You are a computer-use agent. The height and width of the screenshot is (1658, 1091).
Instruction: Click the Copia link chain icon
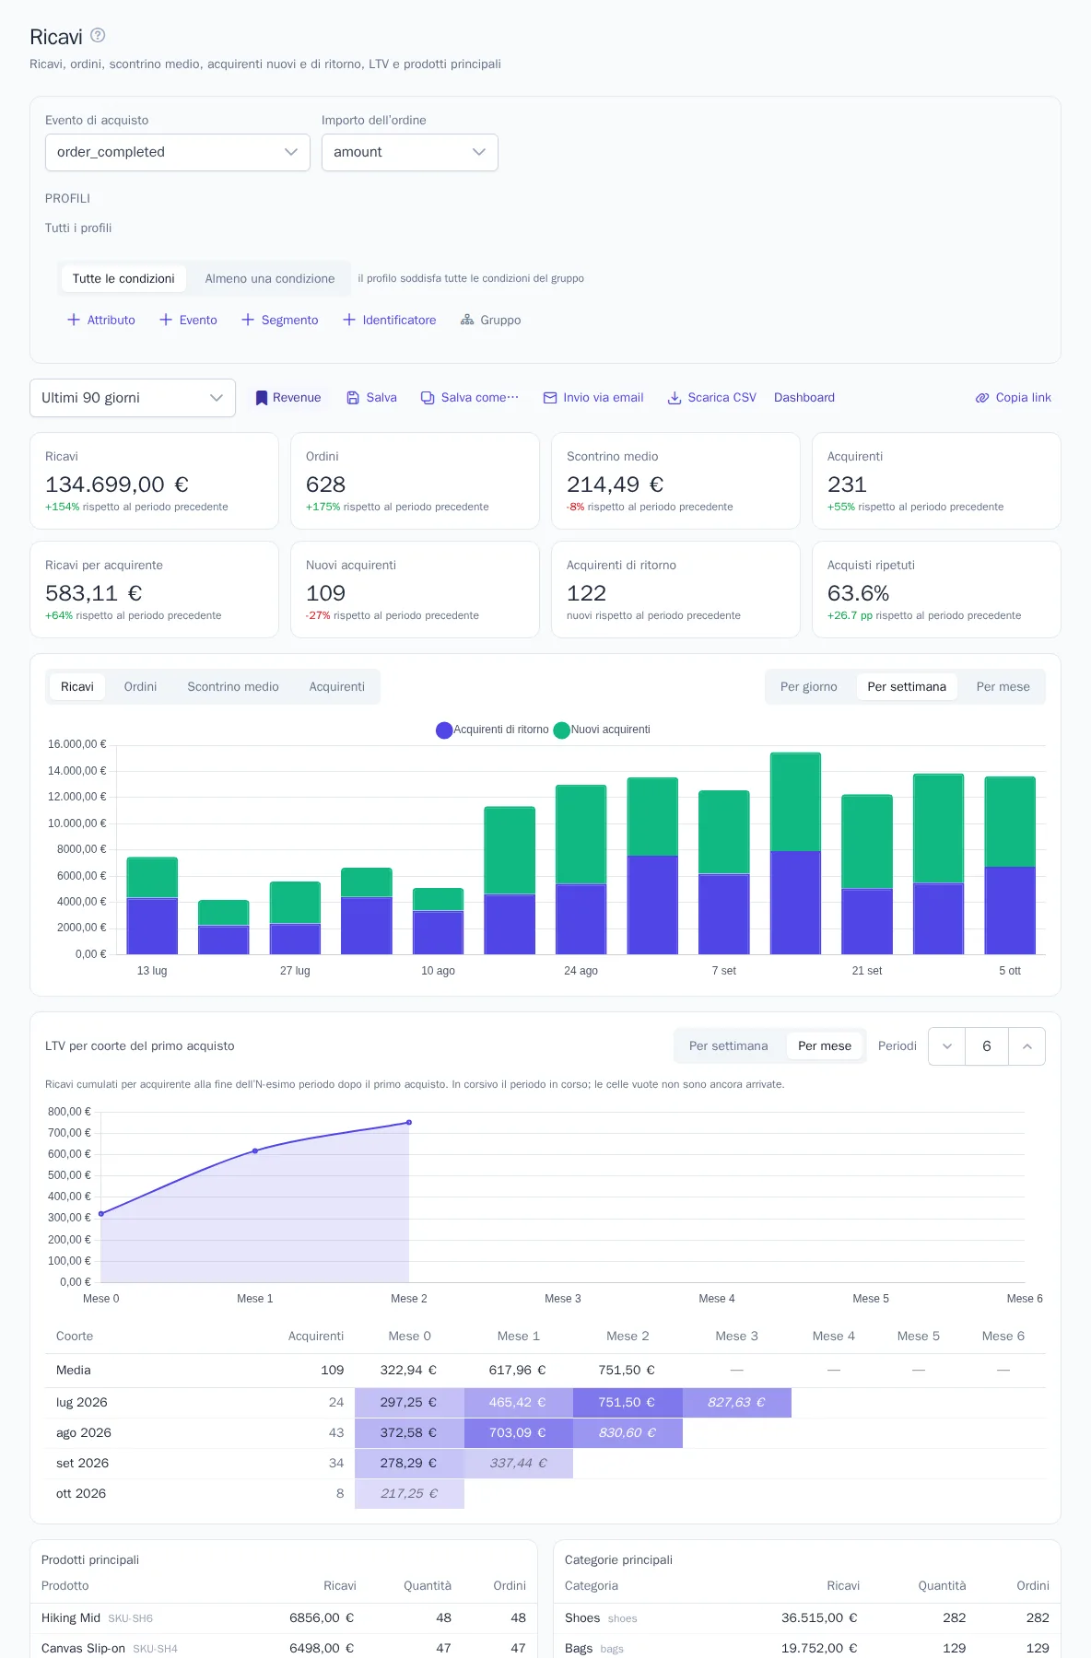point(982,398)
